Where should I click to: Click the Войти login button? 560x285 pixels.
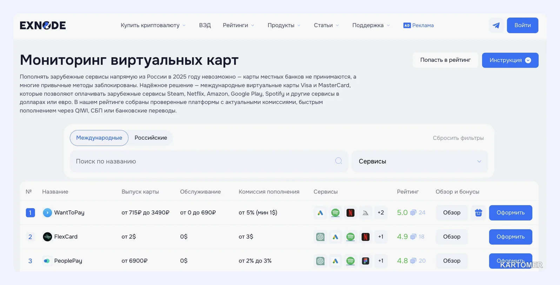[x=522, y=25]
